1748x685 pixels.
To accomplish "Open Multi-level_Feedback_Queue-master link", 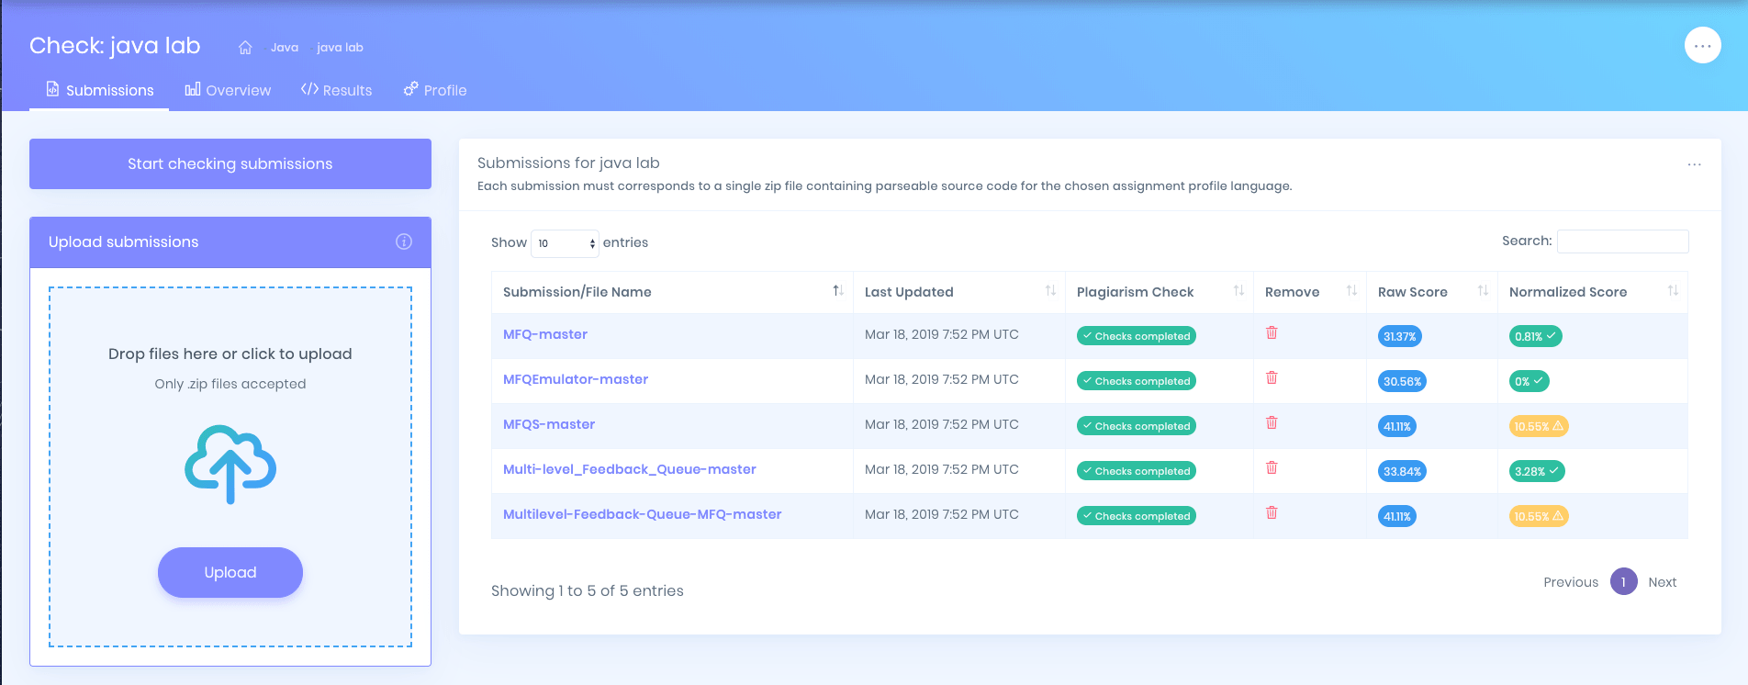I will [630, 469].
